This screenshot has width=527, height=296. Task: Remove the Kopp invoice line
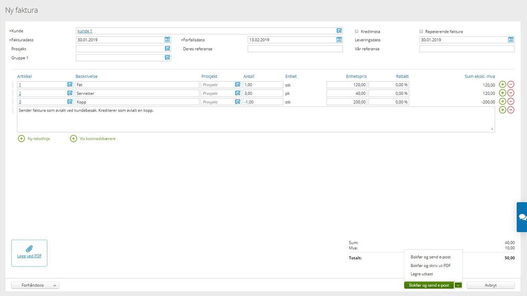click(x=511, y=101)
